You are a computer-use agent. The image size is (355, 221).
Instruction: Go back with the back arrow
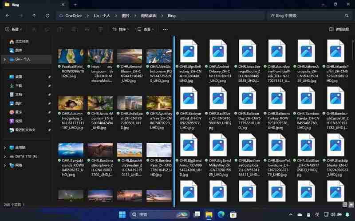(x=8, y=16)
